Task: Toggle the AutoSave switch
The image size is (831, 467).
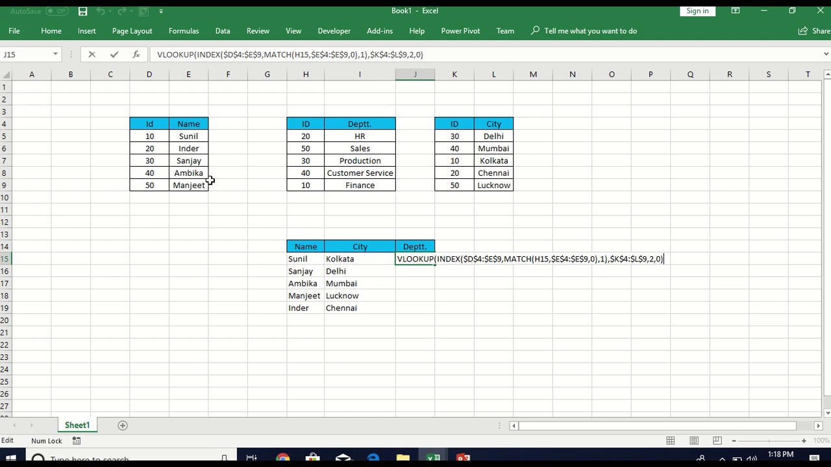Action: (x=57, y=11)
